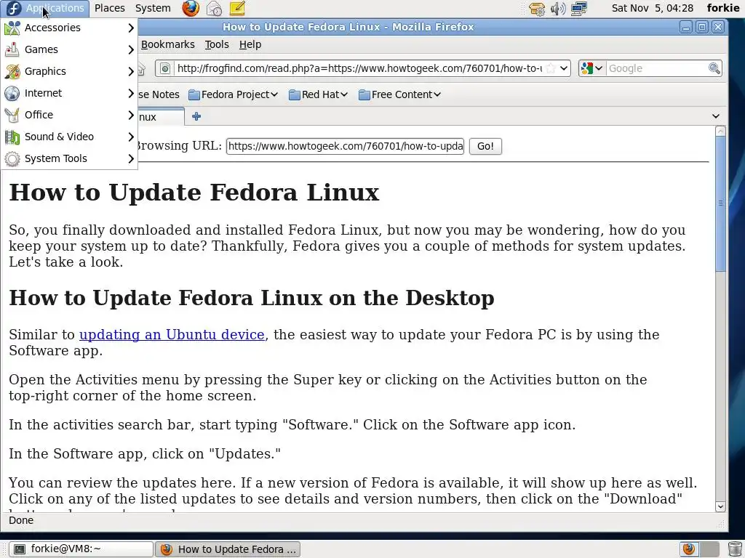Open the System menu in top panel
This screenshot has height=558, width=745.
click(153, 8)
